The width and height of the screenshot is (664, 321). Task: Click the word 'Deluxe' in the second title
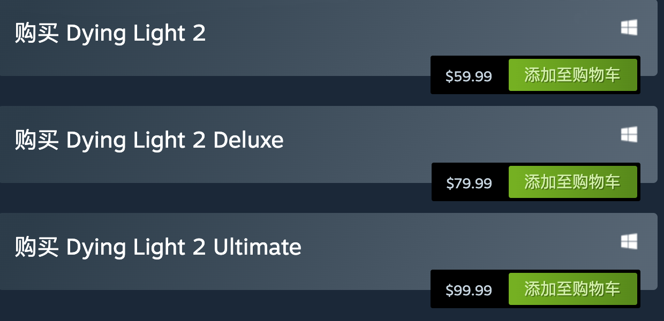coord(248,140)
